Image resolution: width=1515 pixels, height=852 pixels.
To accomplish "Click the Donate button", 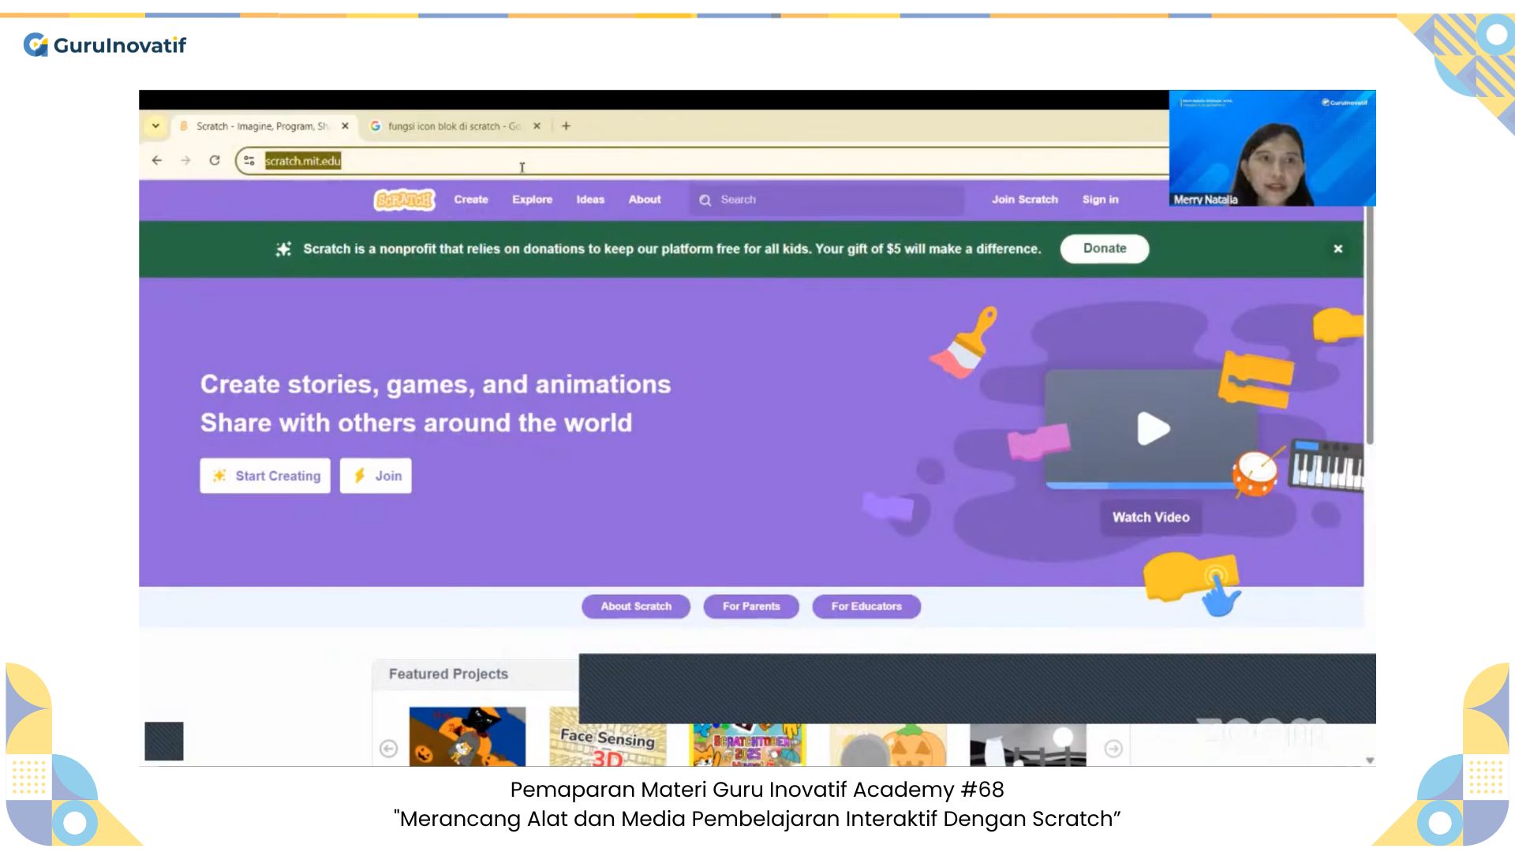I will (x=1104, y=248).
